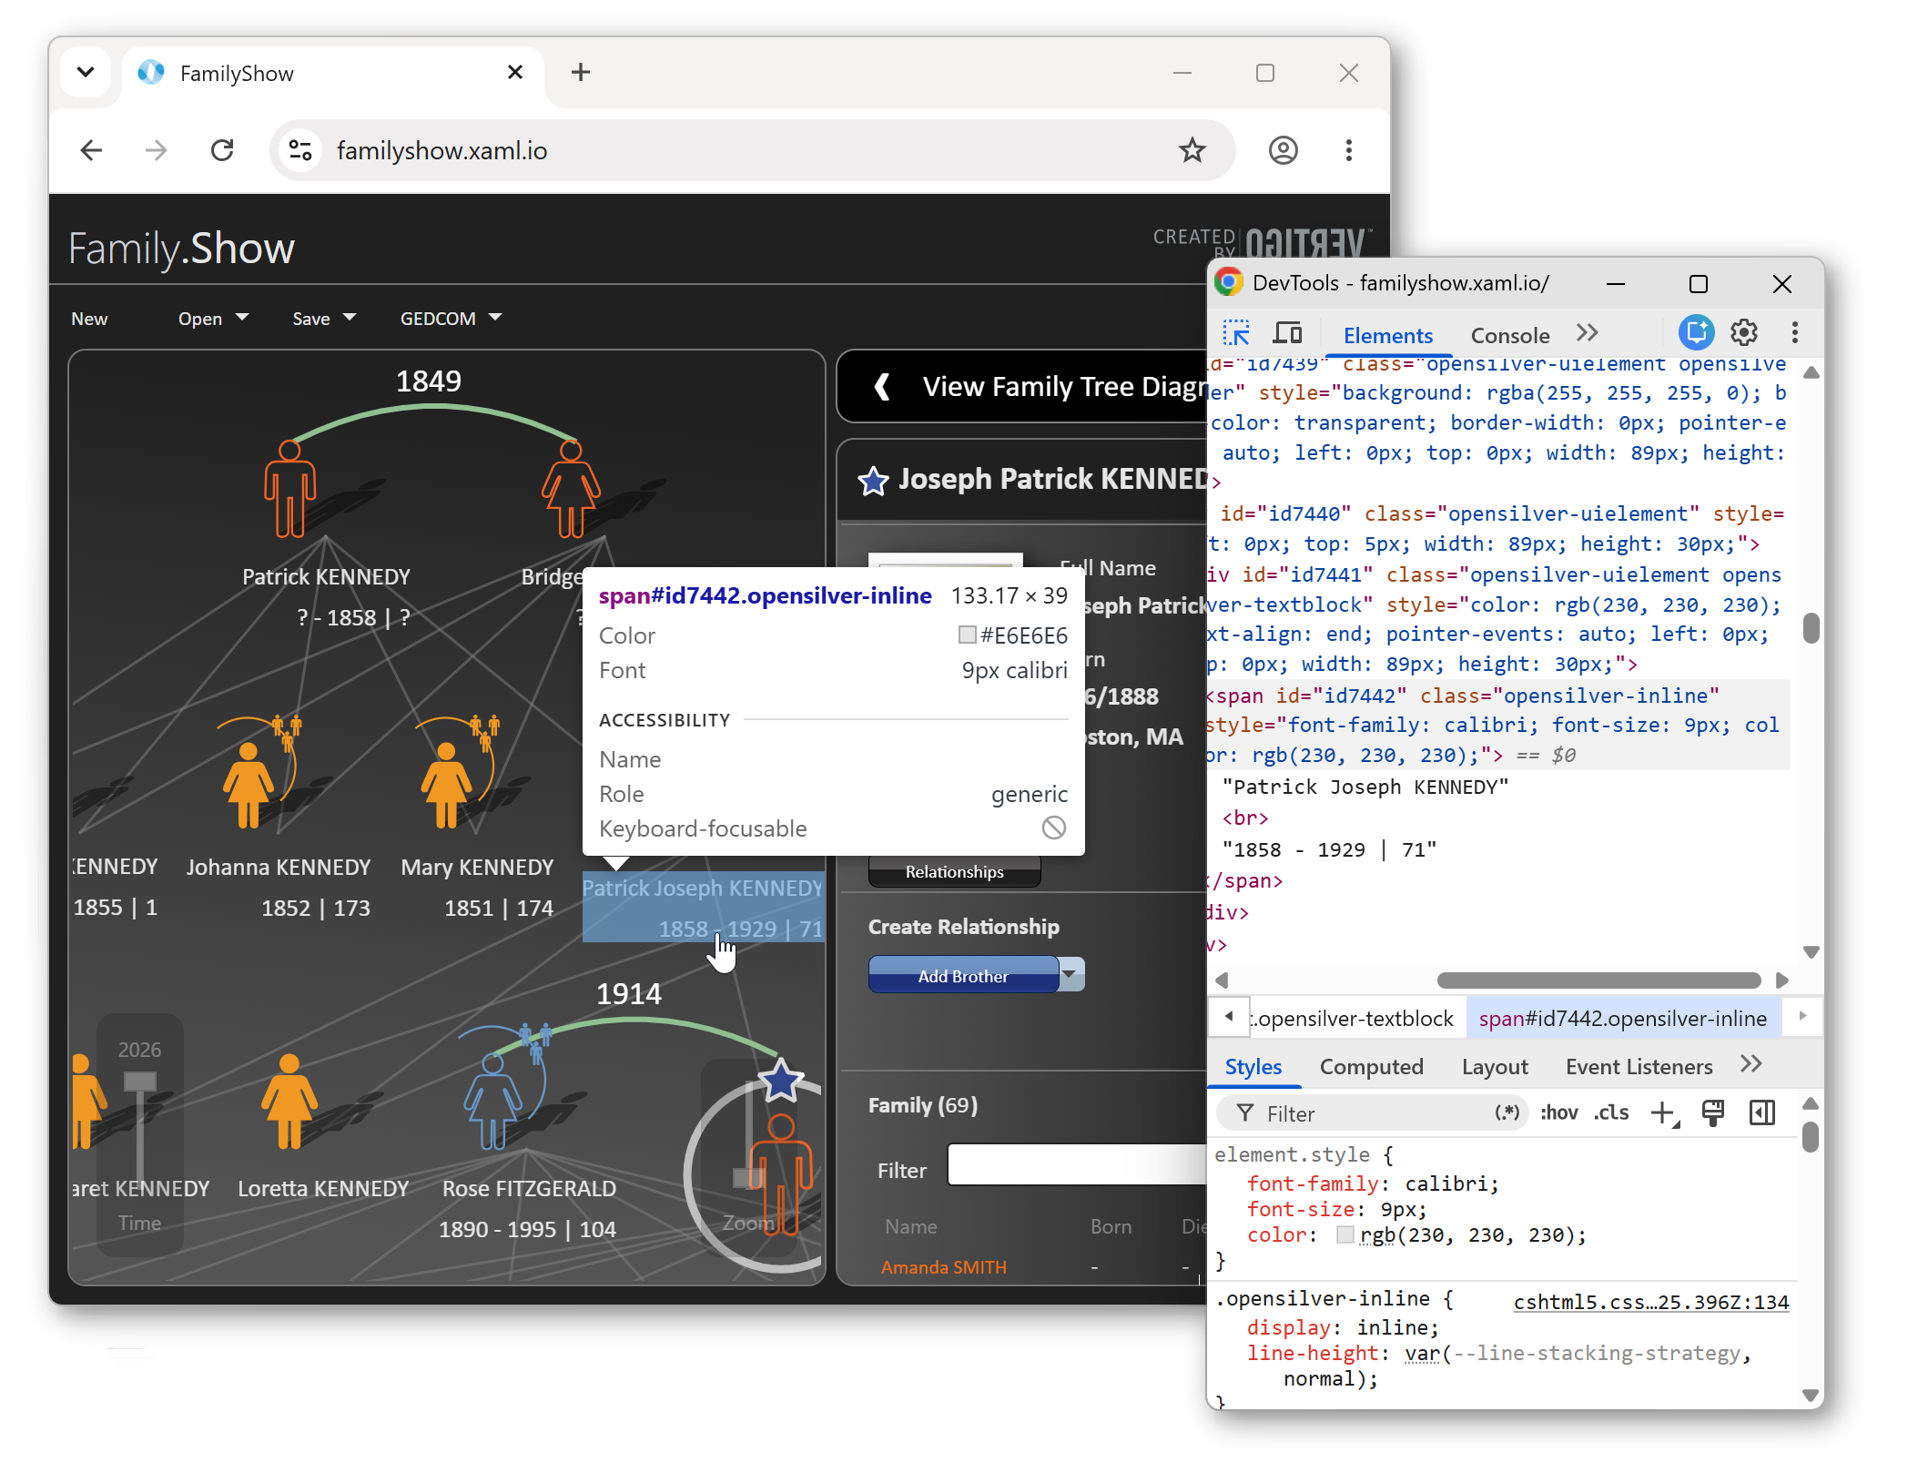Image resolution: width=1918 pixels, height=1473 pixels.
Task: Select span#id7442.opensilver-inline breadcrumb
Action: [x=1622, y=1018]
